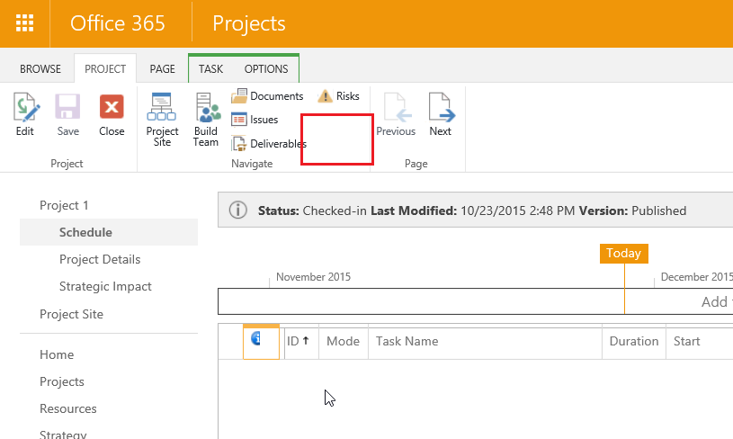
Task: Go to the Next page
Action: [441, 114]
